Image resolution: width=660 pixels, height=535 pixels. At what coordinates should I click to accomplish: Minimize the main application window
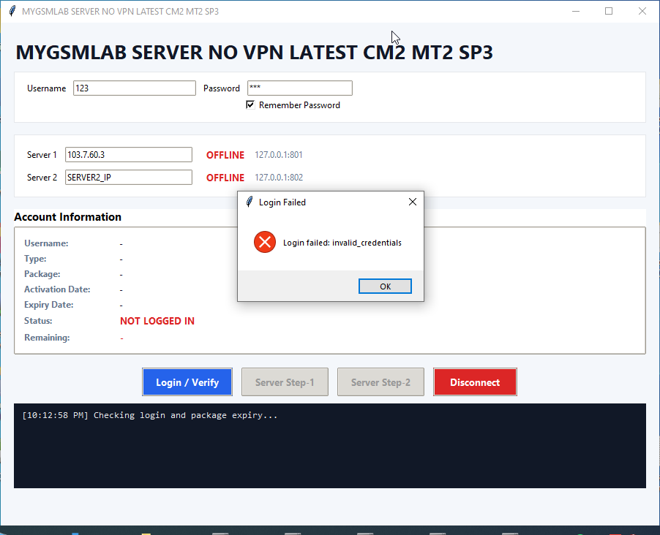pos(576,11)
